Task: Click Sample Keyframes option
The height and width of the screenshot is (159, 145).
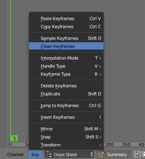Action: pyautogui.click(x=66, y=38)
